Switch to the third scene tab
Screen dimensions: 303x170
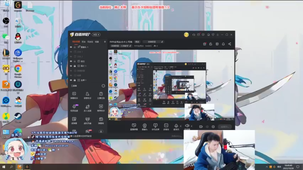pyautogui.click(x=90, y=42)
